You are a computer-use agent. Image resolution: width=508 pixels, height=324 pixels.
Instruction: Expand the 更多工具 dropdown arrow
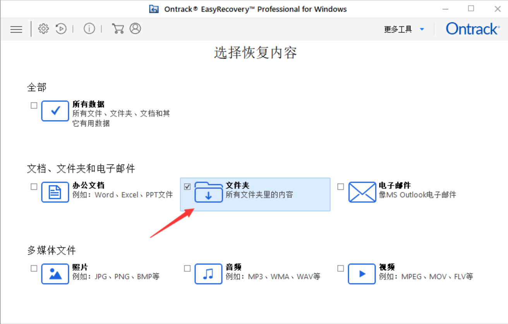click(x=422, y=29)
